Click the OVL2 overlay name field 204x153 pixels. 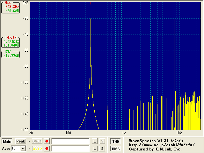tap(70, 149)
